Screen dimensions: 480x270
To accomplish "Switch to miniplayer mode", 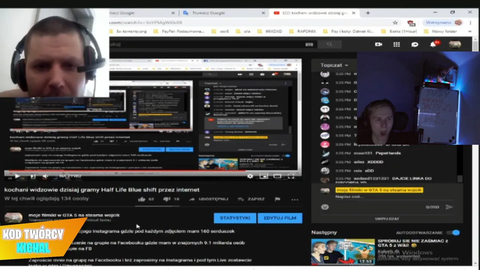I will (264, 176).
